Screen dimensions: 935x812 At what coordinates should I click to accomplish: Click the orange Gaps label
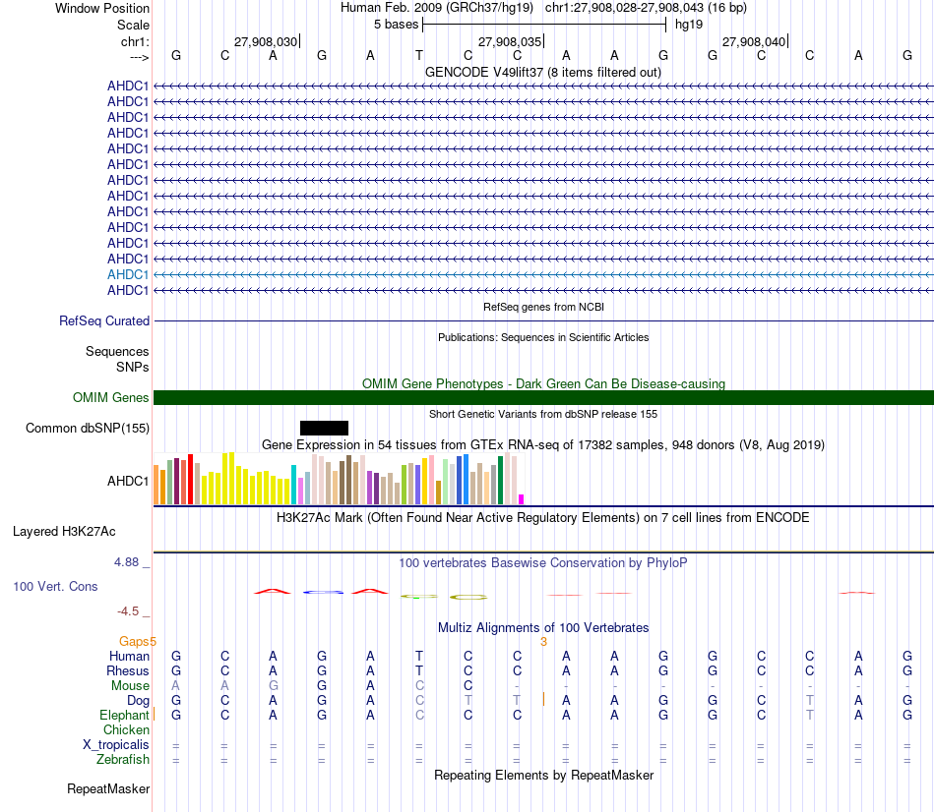tap(134, 642)
